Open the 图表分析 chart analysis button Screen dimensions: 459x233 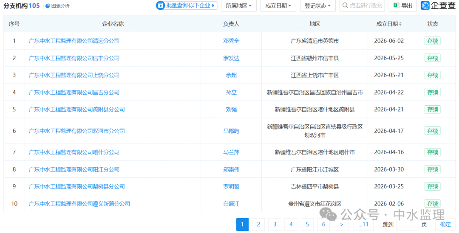click(x=57, y=6)
